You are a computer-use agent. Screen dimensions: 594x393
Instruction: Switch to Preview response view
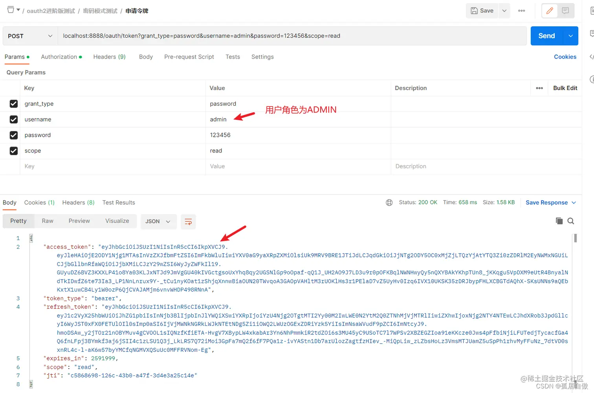pos(79,221)
